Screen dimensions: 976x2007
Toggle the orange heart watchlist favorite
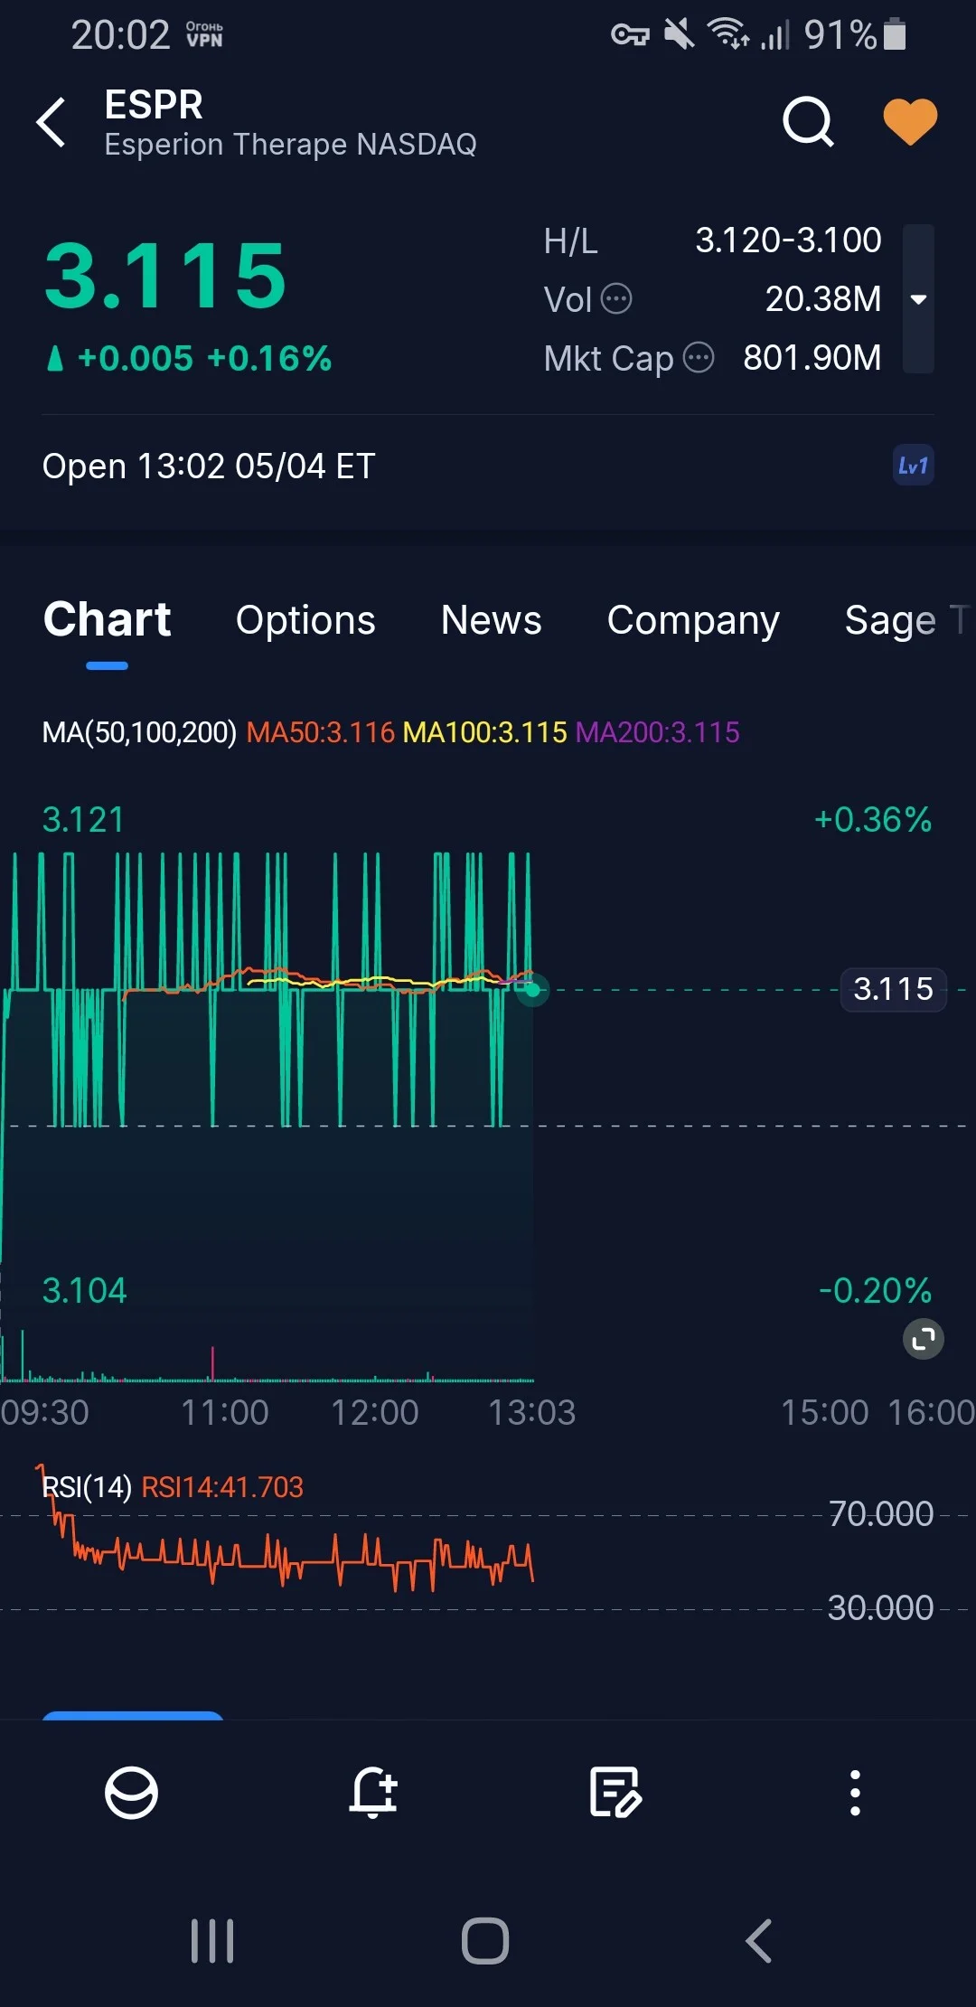click(x=910, y=121)
